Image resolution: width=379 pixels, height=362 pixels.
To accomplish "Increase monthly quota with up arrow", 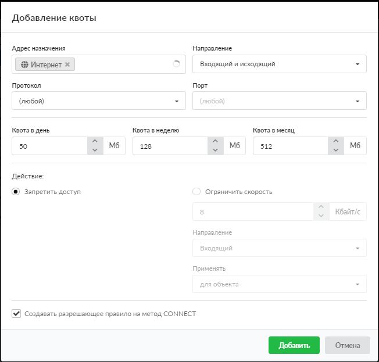I will 335,141.
